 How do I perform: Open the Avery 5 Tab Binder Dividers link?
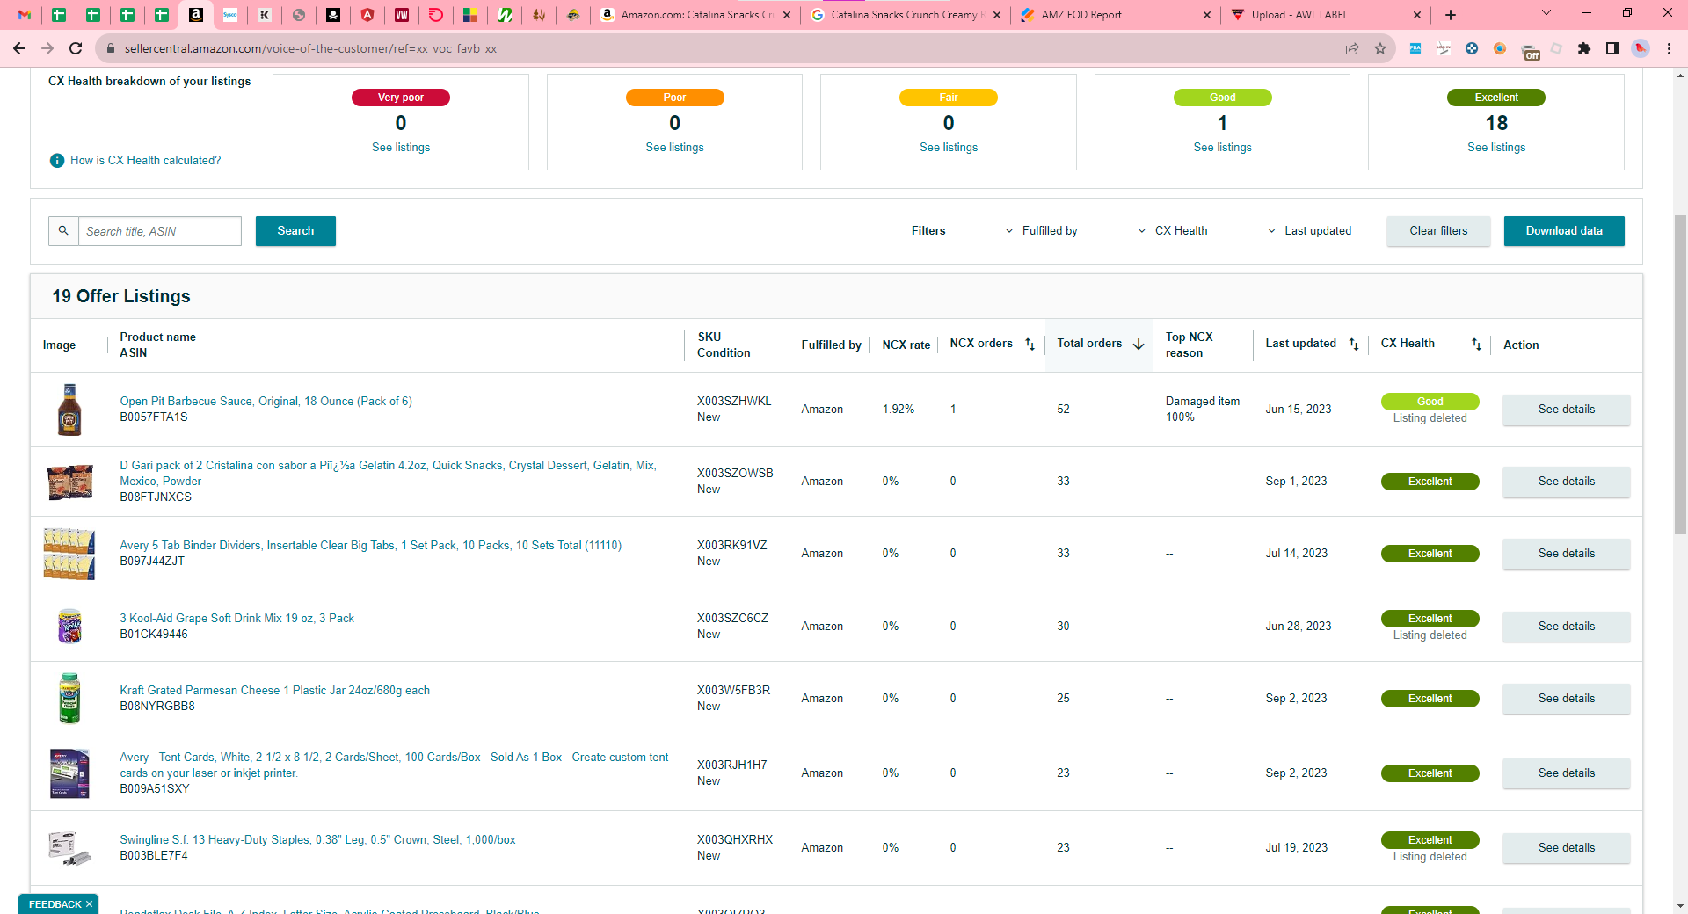point(370,546)
